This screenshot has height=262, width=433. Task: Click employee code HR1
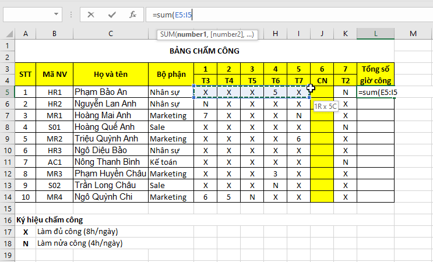coord(55,92)
